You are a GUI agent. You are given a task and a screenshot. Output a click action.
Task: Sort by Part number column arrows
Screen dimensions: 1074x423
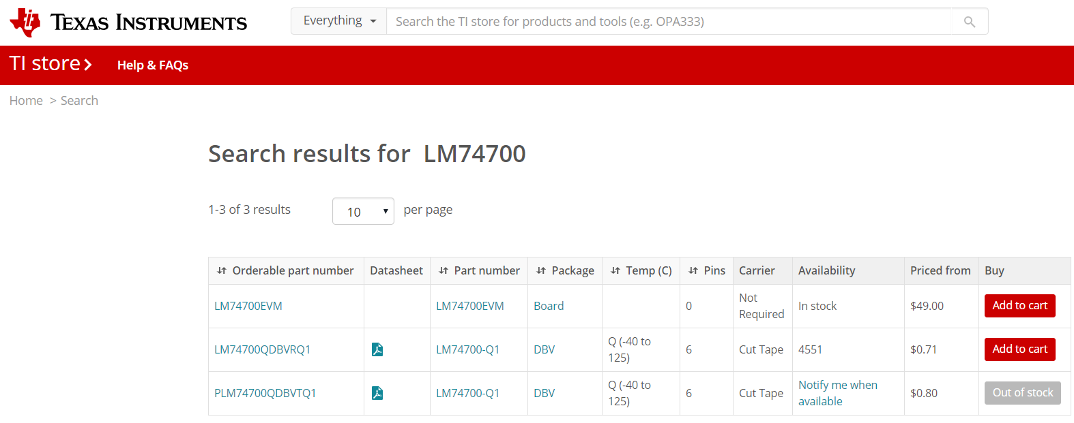pos(443,270)
